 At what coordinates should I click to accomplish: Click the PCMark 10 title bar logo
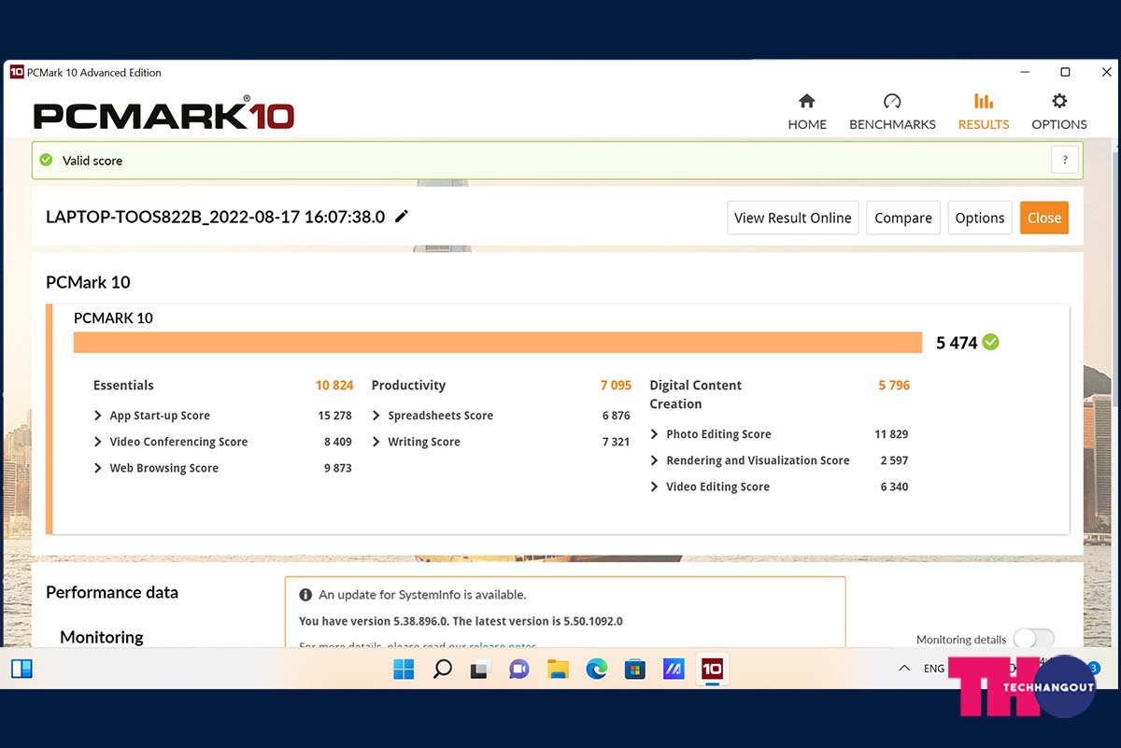point(17,72)
